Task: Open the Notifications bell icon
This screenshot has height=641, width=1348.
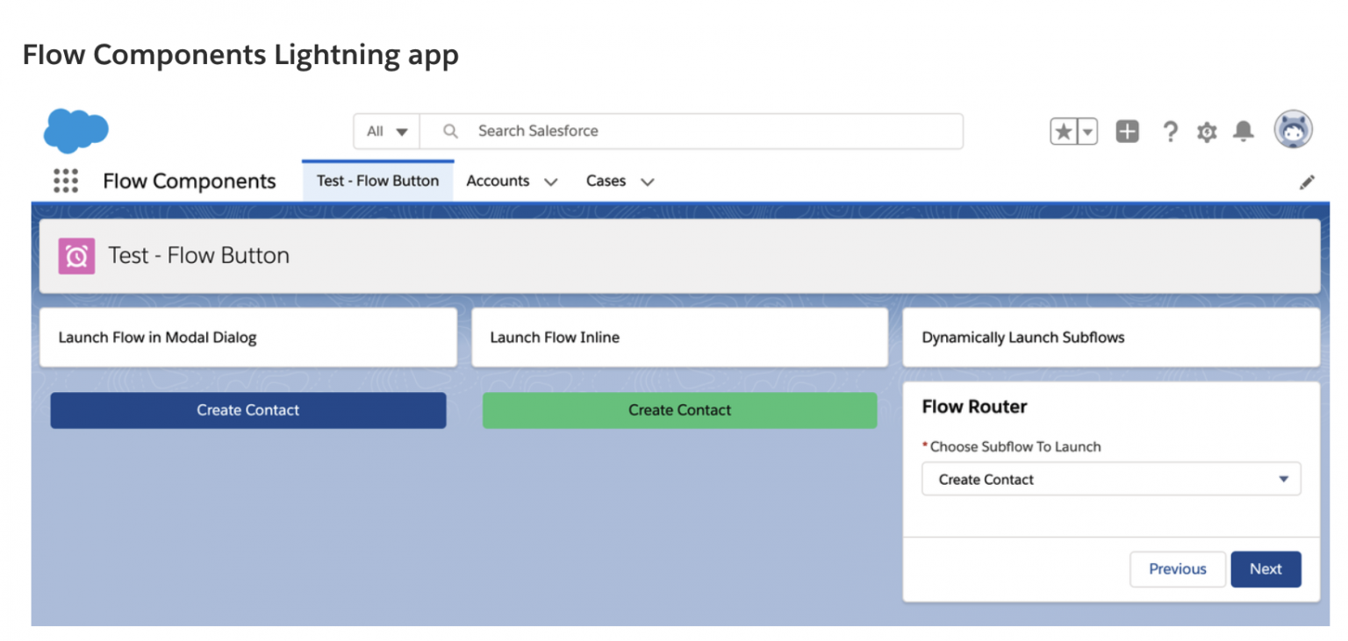Action: tap(1244, 131)
